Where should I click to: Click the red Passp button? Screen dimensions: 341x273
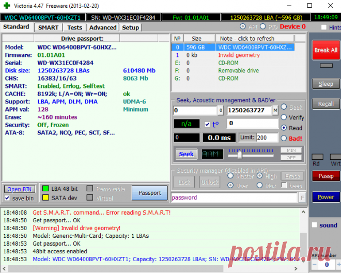point(326,176)
